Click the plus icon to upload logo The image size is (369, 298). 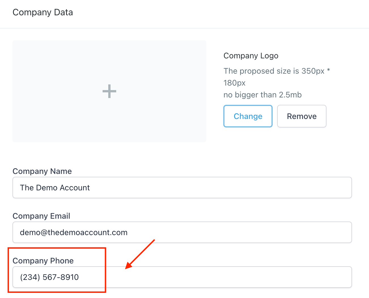click(109, 91)
